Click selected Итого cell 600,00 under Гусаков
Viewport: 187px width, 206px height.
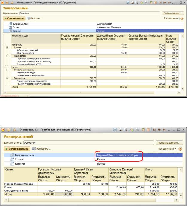(64, 194)
